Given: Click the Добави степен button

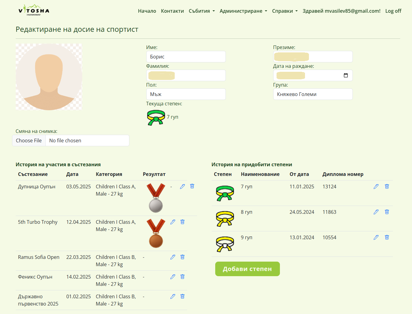Looking at the screenshot, I should [247, 269].
